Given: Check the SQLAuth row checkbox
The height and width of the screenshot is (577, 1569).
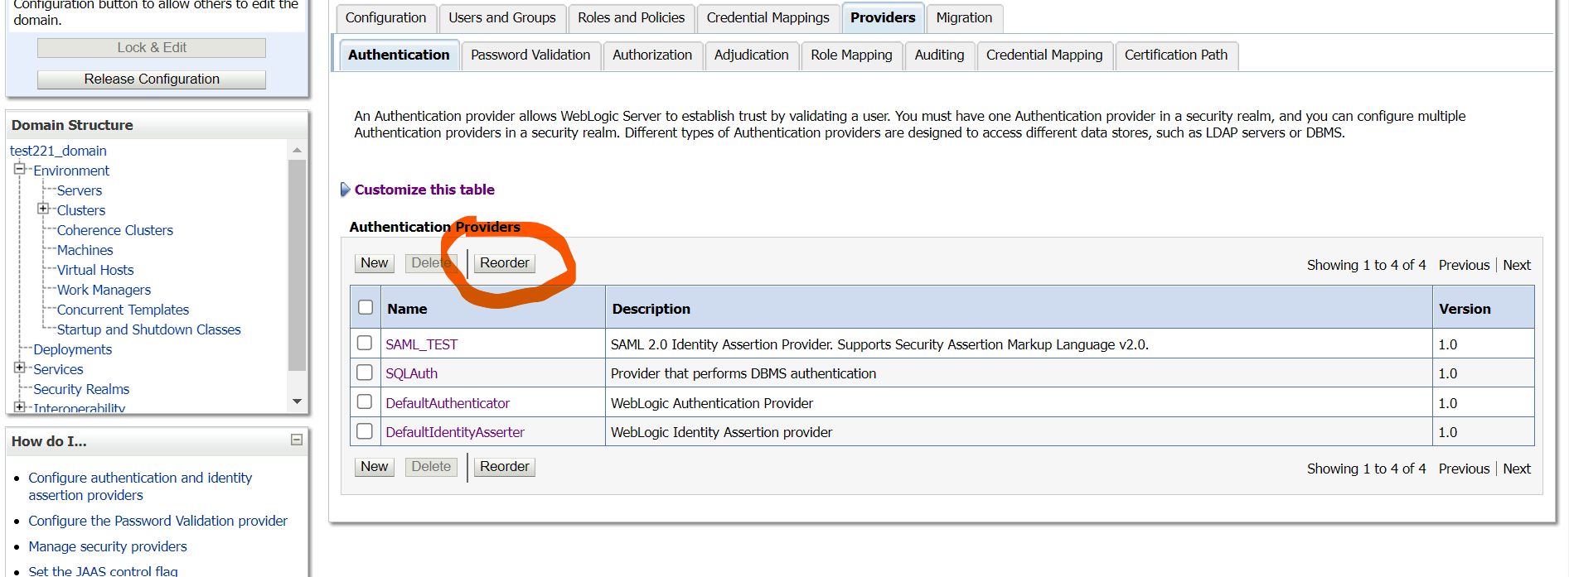Looking at the screenshot, I should click(365, 373).
